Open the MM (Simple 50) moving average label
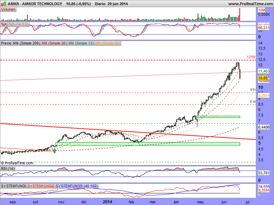The width and height of the screenshot is (274, 205). (x=108, y=43)
